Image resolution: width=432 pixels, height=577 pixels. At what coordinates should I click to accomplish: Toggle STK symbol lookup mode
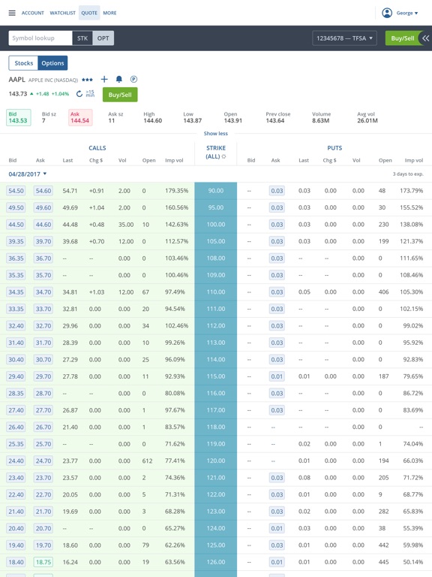tap(82, 38)
